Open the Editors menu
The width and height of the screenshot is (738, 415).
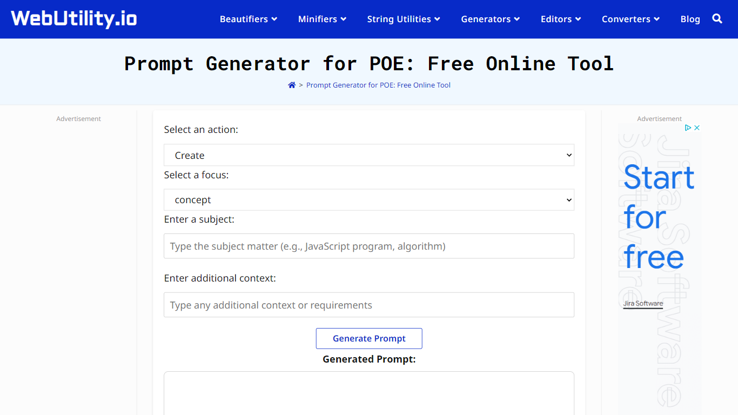560,19
